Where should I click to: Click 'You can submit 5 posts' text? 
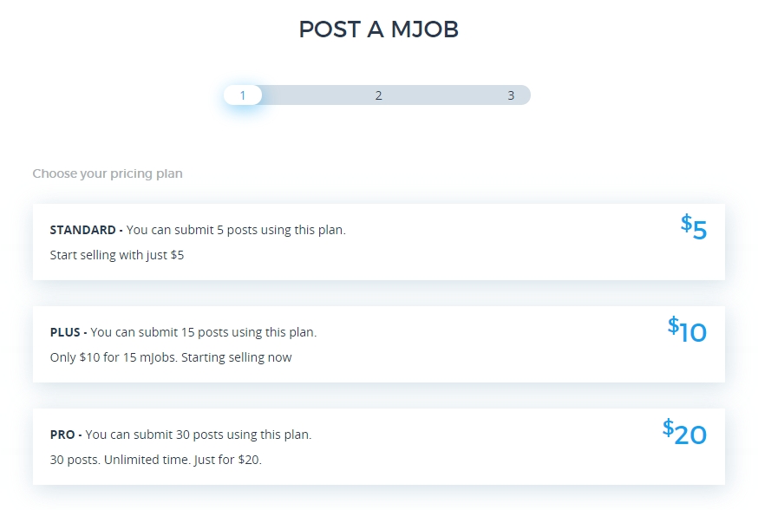[236, 230]
